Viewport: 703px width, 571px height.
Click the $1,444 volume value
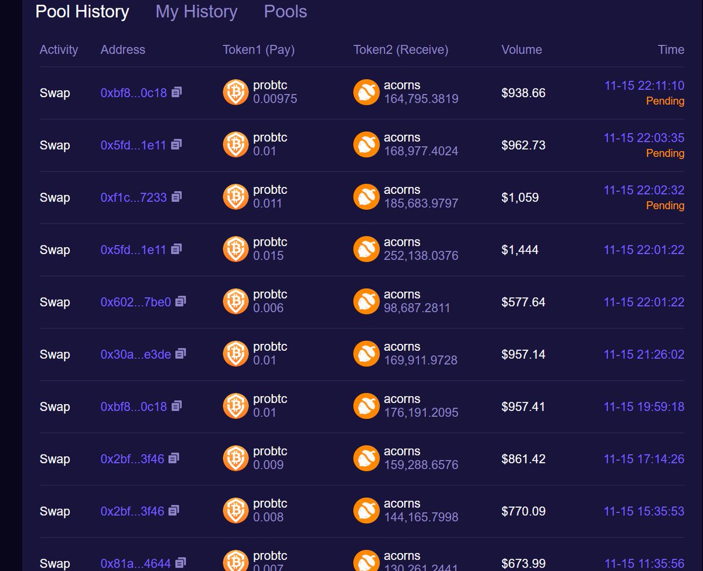[x=520, y=249]
